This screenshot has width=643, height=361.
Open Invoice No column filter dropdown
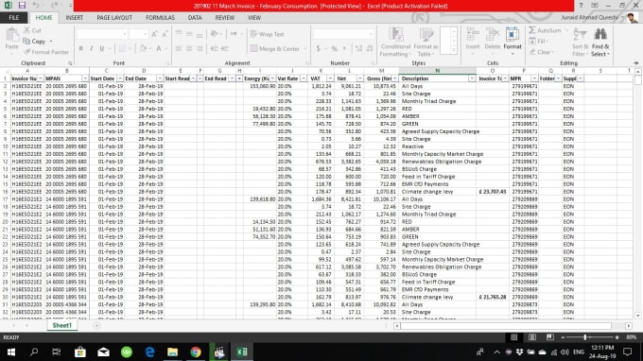tap(40, 78)
